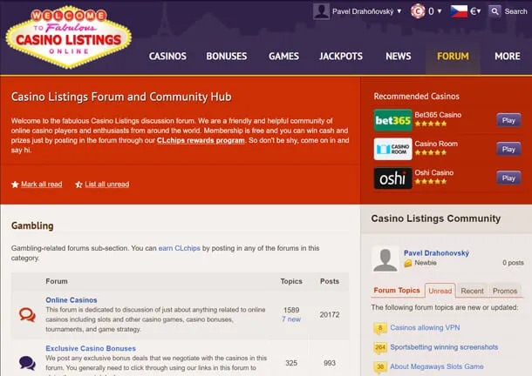Click the Casino Room name link
Screen dimensions: 532x376
[x=436, y=144]
